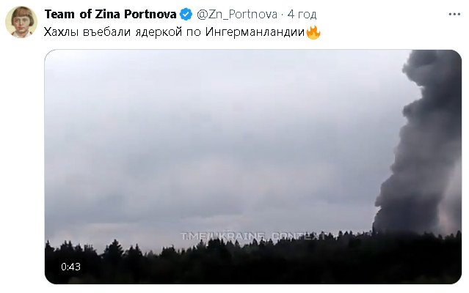Click the word Ингерманландии in the tweet
This screenshot has height=293, width=469.
pos(255,32)
